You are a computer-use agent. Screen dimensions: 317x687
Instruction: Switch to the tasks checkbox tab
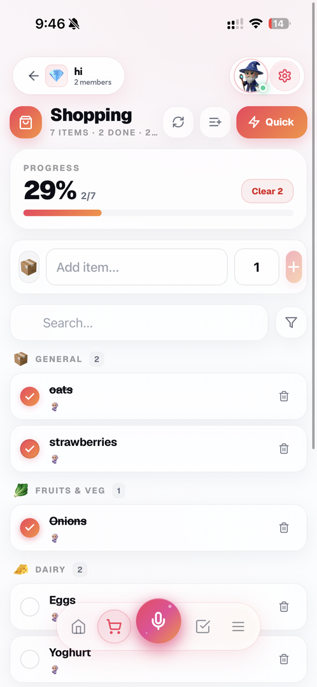click(x=202, y=627)
